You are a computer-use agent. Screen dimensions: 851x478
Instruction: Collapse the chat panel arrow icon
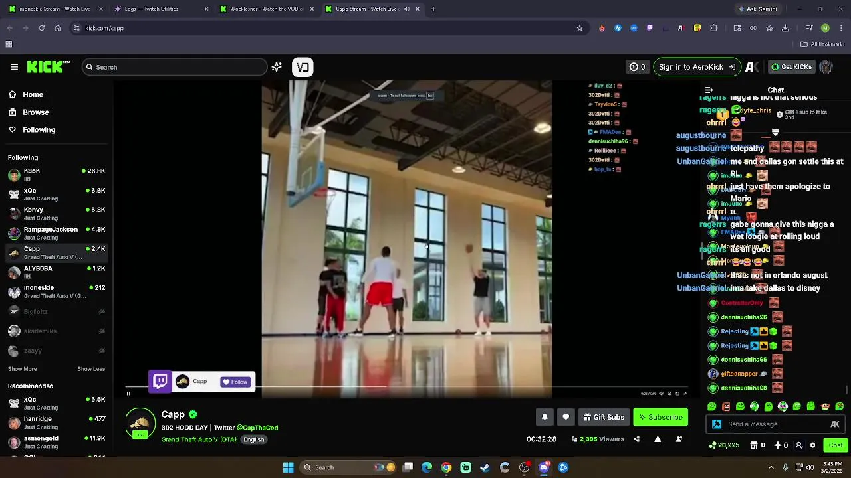point(709,90)
